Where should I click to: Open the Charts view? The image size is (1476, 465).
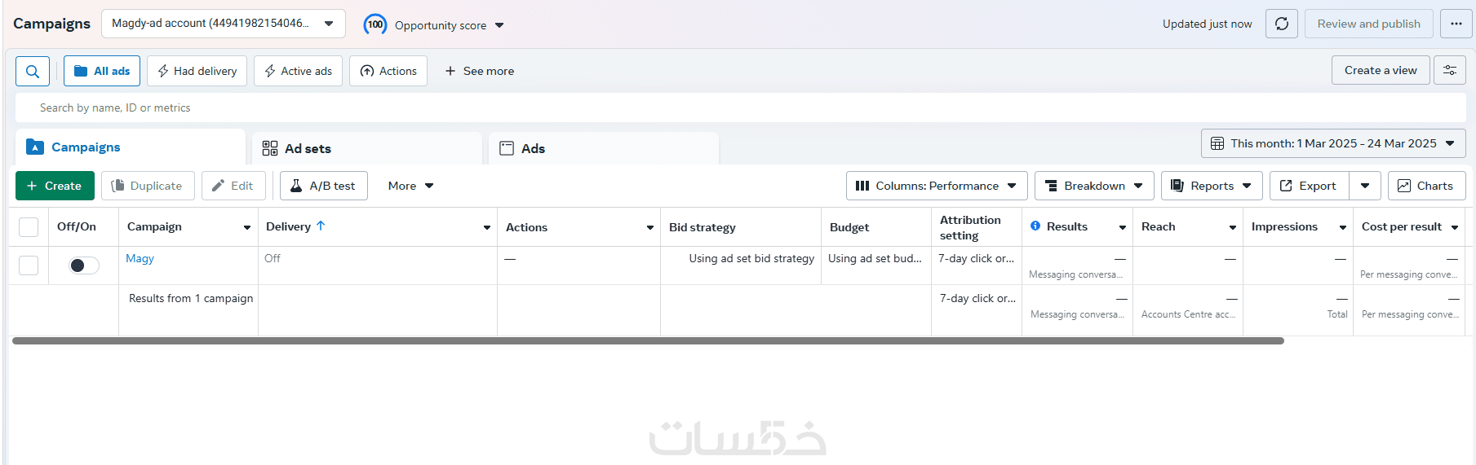1426,186
